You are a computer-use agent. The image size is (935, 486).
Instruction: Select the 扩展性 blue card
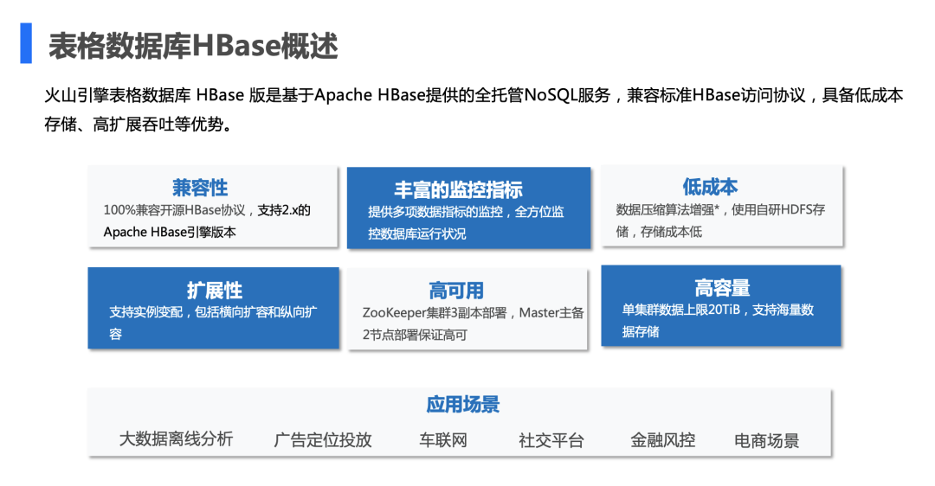[214, 308]
